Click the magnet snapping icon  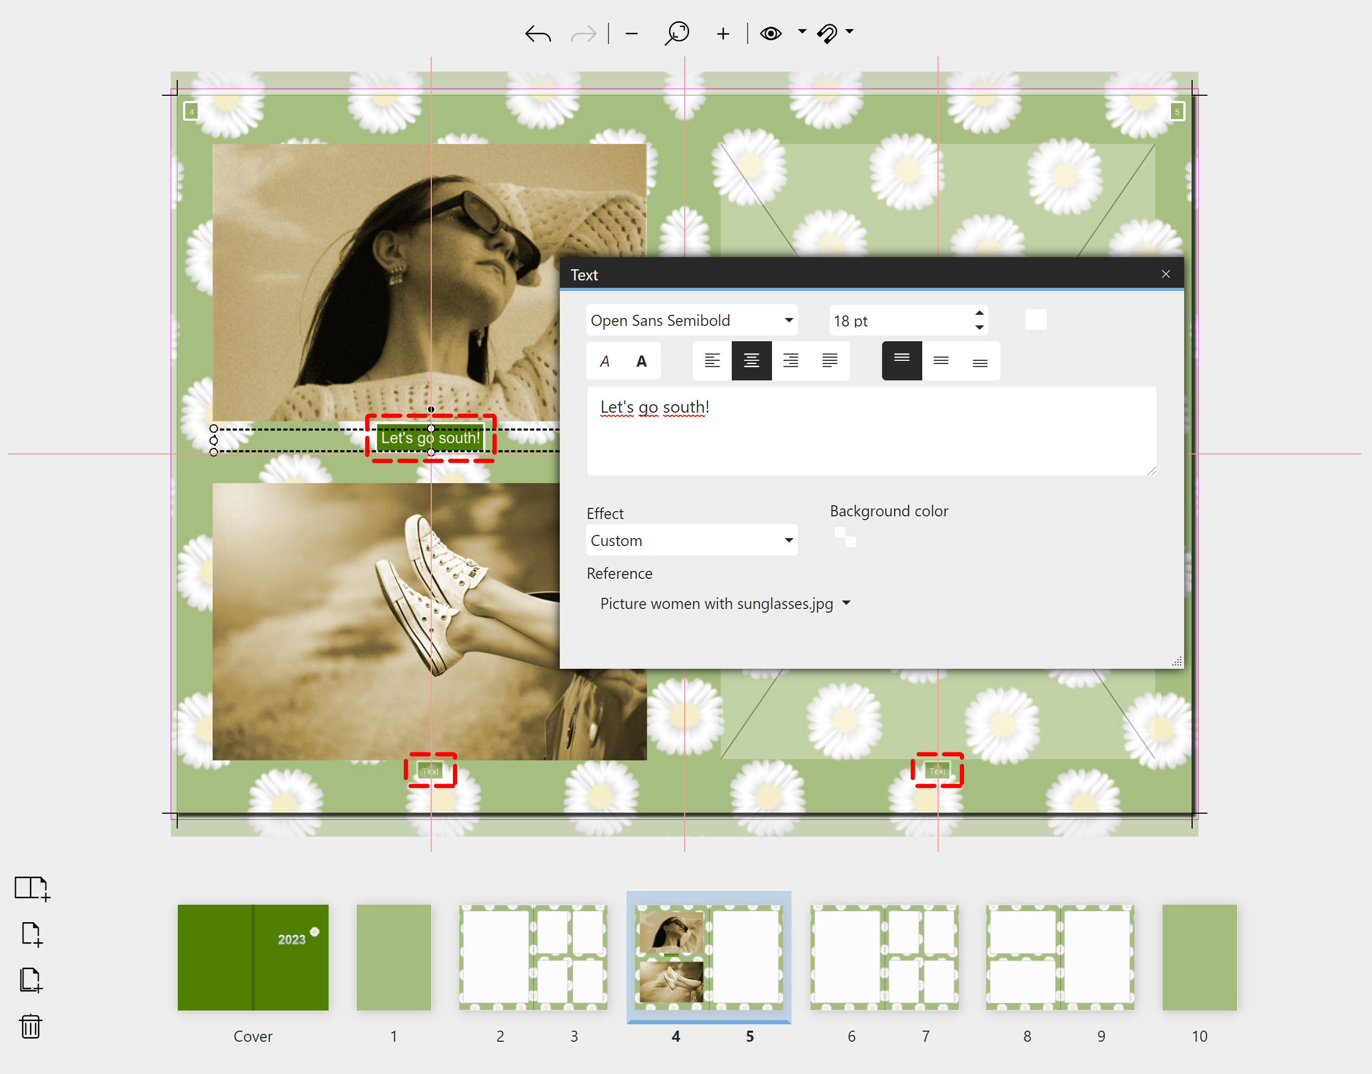(x=828, y=33)
